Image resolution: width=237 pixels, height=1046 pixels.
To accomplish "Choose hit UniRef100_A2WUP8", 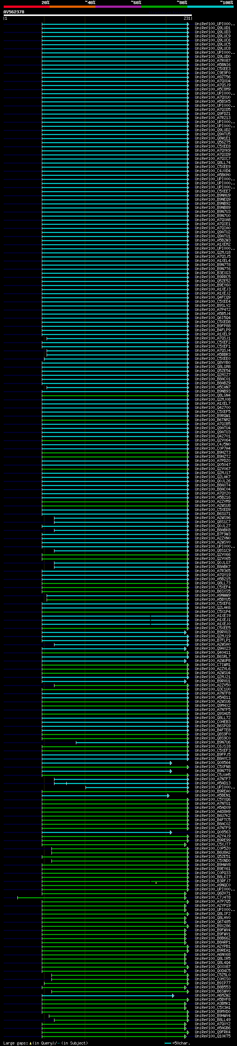I will 213,660.
